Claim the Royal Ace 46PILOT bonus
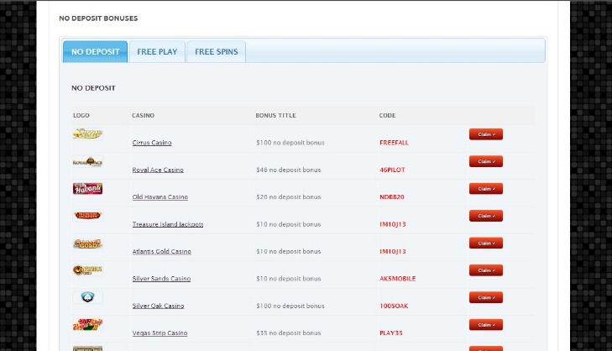This screenshot has height=351, width=612. tap(486, 161)
